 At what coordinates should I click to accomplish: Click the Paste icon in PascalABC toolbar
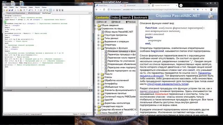21,10
